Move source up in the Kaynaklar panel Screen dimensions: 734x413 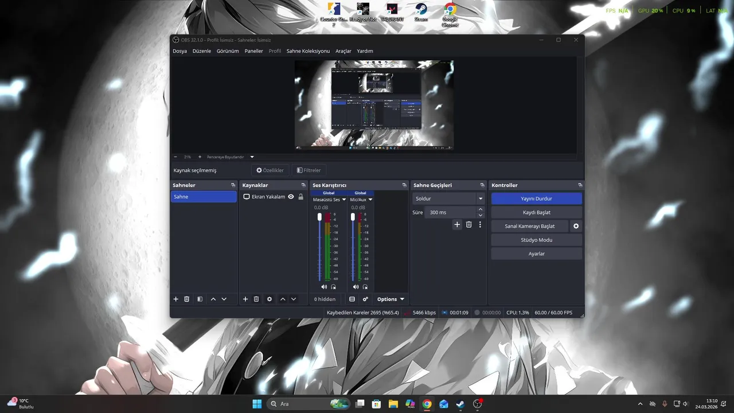click(283, 299)
